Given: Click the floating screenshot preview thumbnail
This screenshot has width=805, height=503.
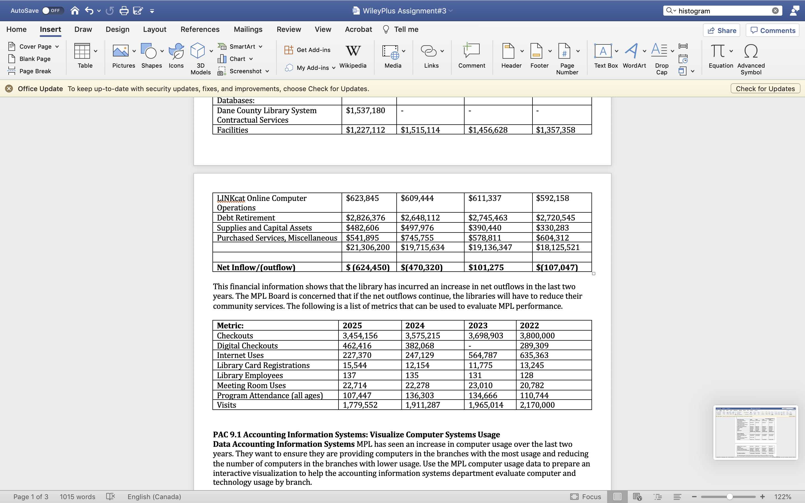Looking at the screenshot, I should pyautogui.click(x=756, y=432).
